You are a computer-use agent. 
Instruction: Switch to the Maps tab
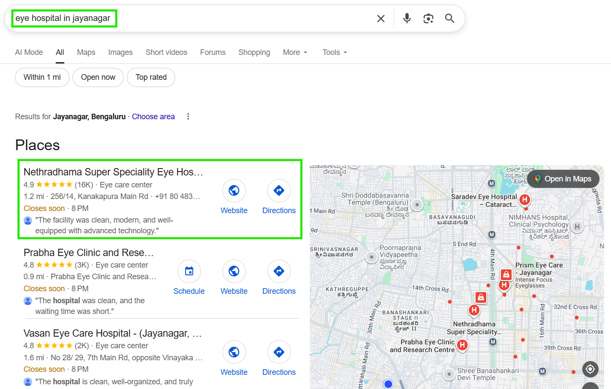tap(86, 52)
